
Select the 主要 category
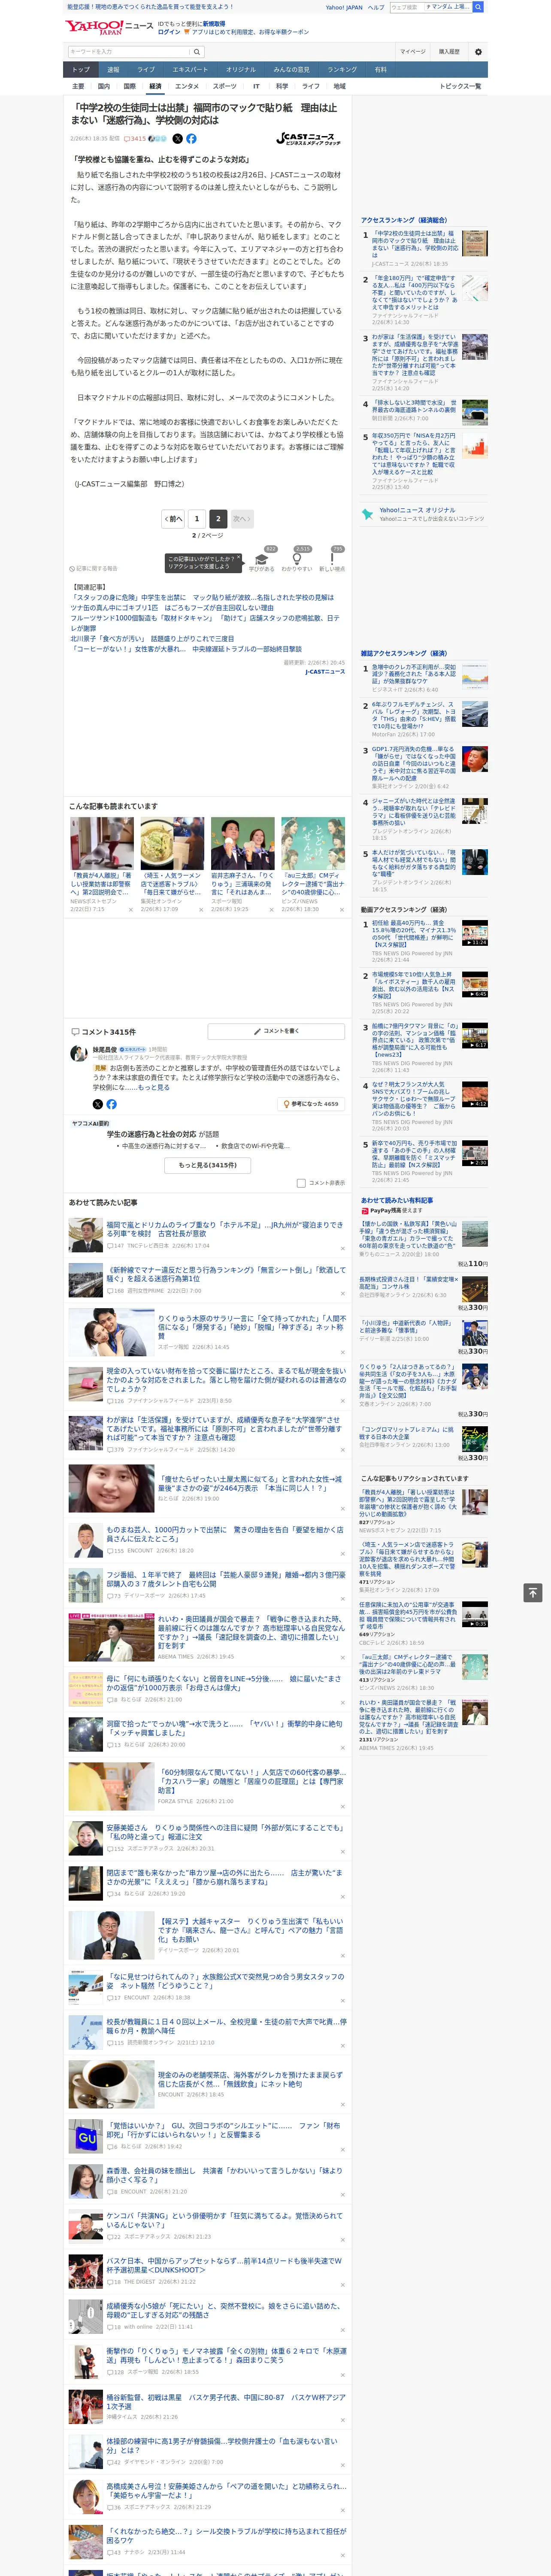click(x=79, y=86)
